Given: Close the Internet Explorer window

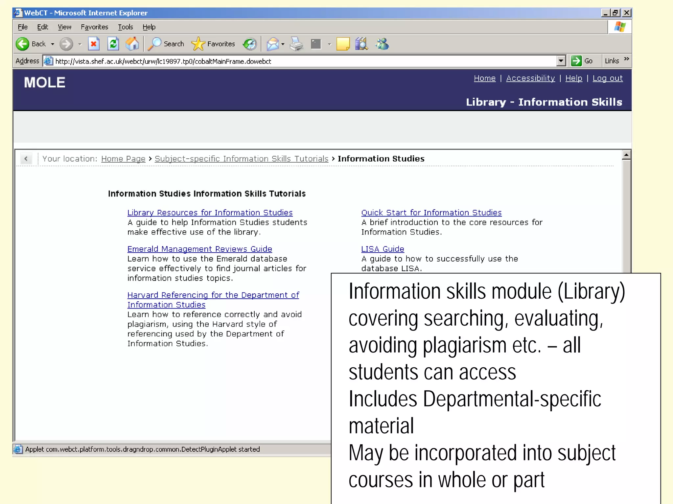Looking at the screenshot, I should [627, 13].
